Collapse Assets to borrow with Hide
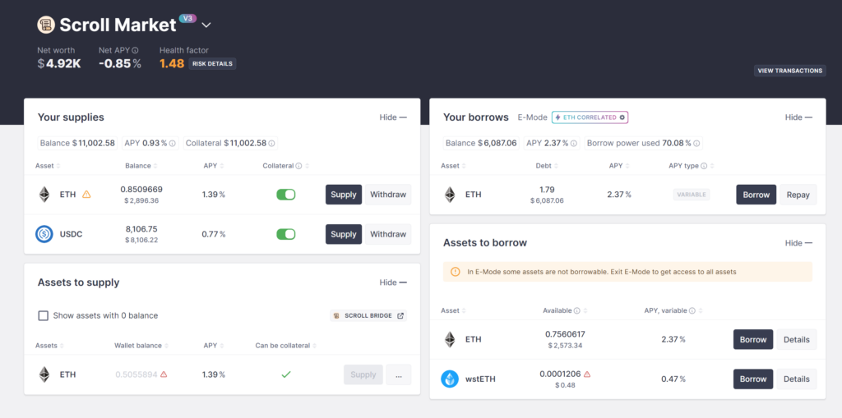The height and width of the screenshot is (418, 842). click(x=798, y=243)
